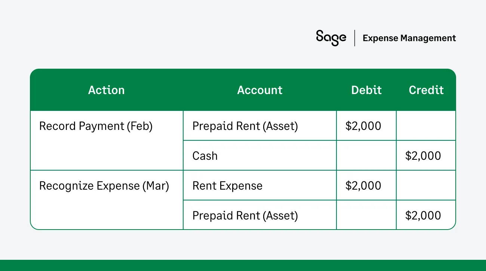The image size is (486, 271).
Task: Click the Credit column header
Action: [426, 90]
